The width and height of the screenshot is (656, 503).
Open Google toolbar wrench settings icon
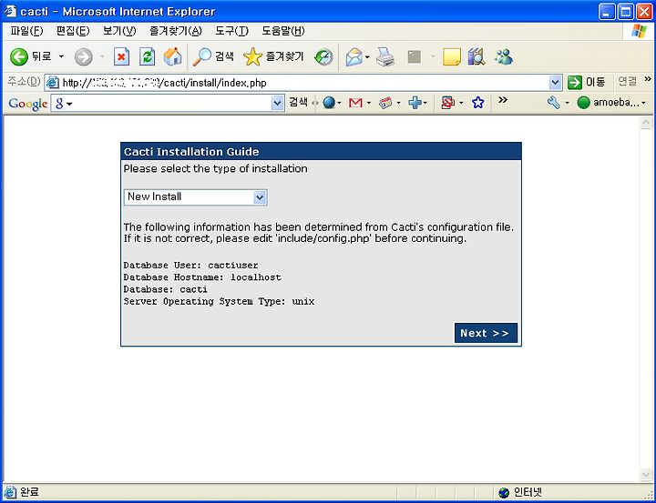pyautogui.click(x=554, y=103)
